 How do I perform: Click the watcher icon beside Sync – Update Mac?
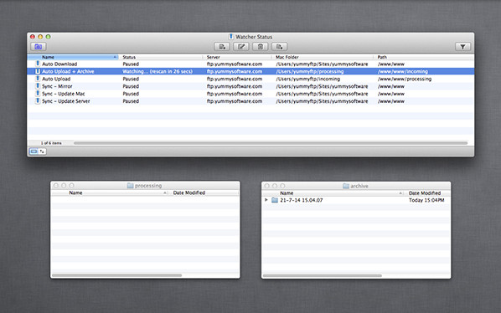[x=38, y=94]
